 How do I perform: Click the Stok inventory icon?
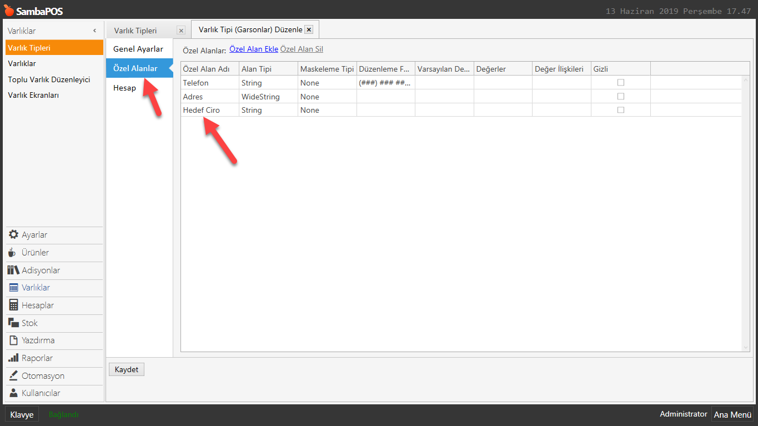click(x=13, y=323)
